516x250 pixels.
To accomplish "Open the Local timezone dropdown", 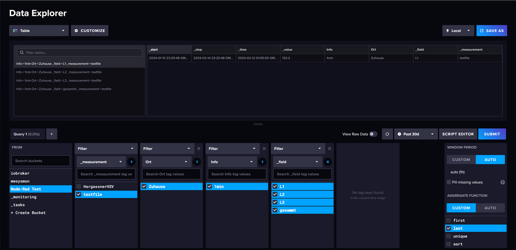I will click(x=458, y=30).
